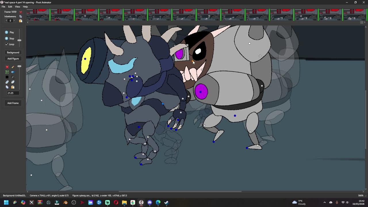This screenshot has height=207, width=368.
Task: Select first frame thumbnail in timeline
Action: [x=38, y=15]
